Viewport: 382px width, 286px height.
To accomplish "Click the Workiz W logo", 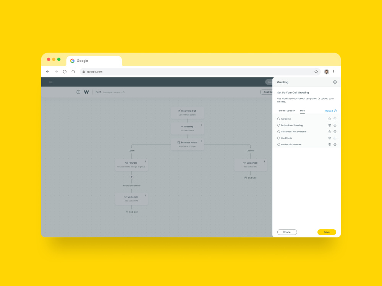I will pyautogui.click(x=86, y=92).
